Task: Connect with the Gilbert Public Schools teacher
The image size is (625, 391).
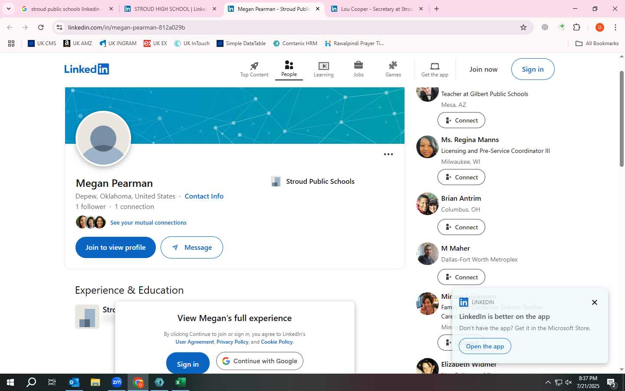Action: [x=461, y=120]
